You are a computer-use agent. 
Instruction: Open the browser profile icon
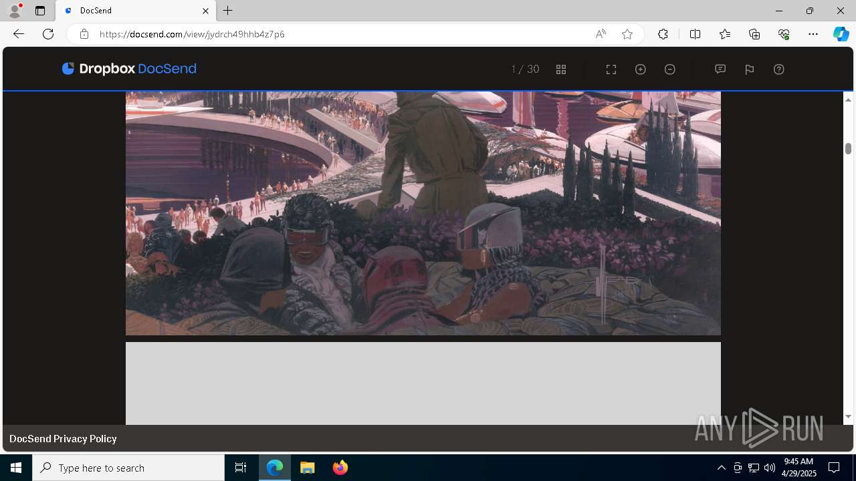[x=15, y=11]
